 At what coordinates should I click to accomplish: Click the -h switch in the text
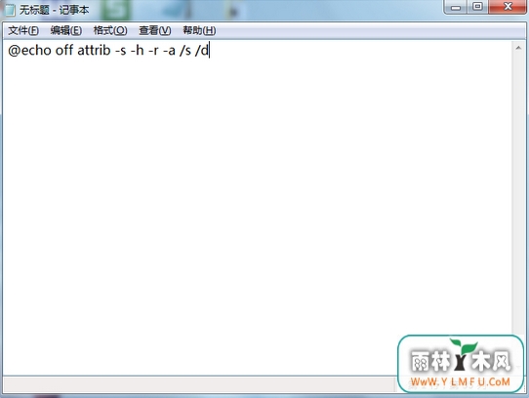click(x=138, y=51)
